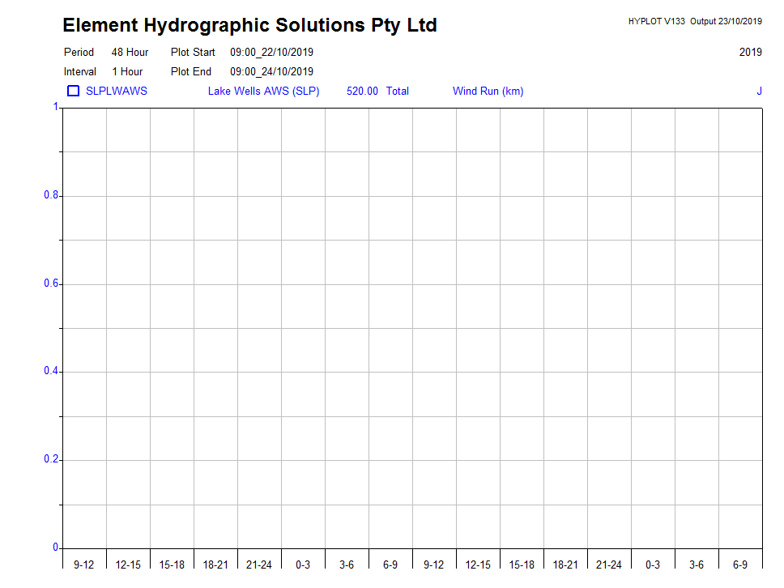Select the SLPLWAWS site code label
784x588 pixels.
click(x=117, y=91)
